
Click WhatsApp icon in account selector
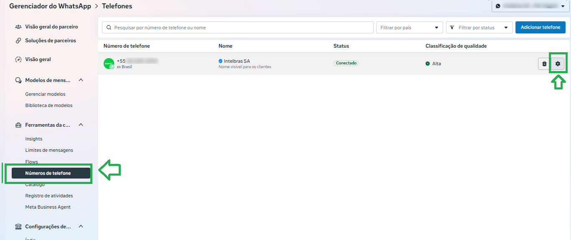(x=498, y=6)
